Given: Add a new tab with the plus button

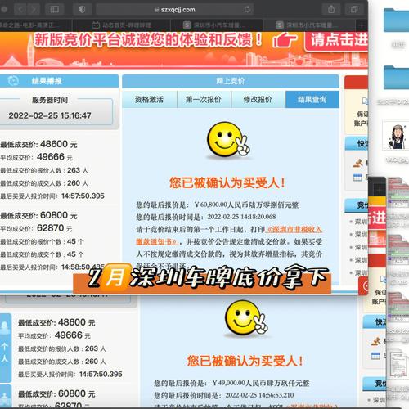Looking at the screenshot, I should pyautogui.click(x=362, y=25).
